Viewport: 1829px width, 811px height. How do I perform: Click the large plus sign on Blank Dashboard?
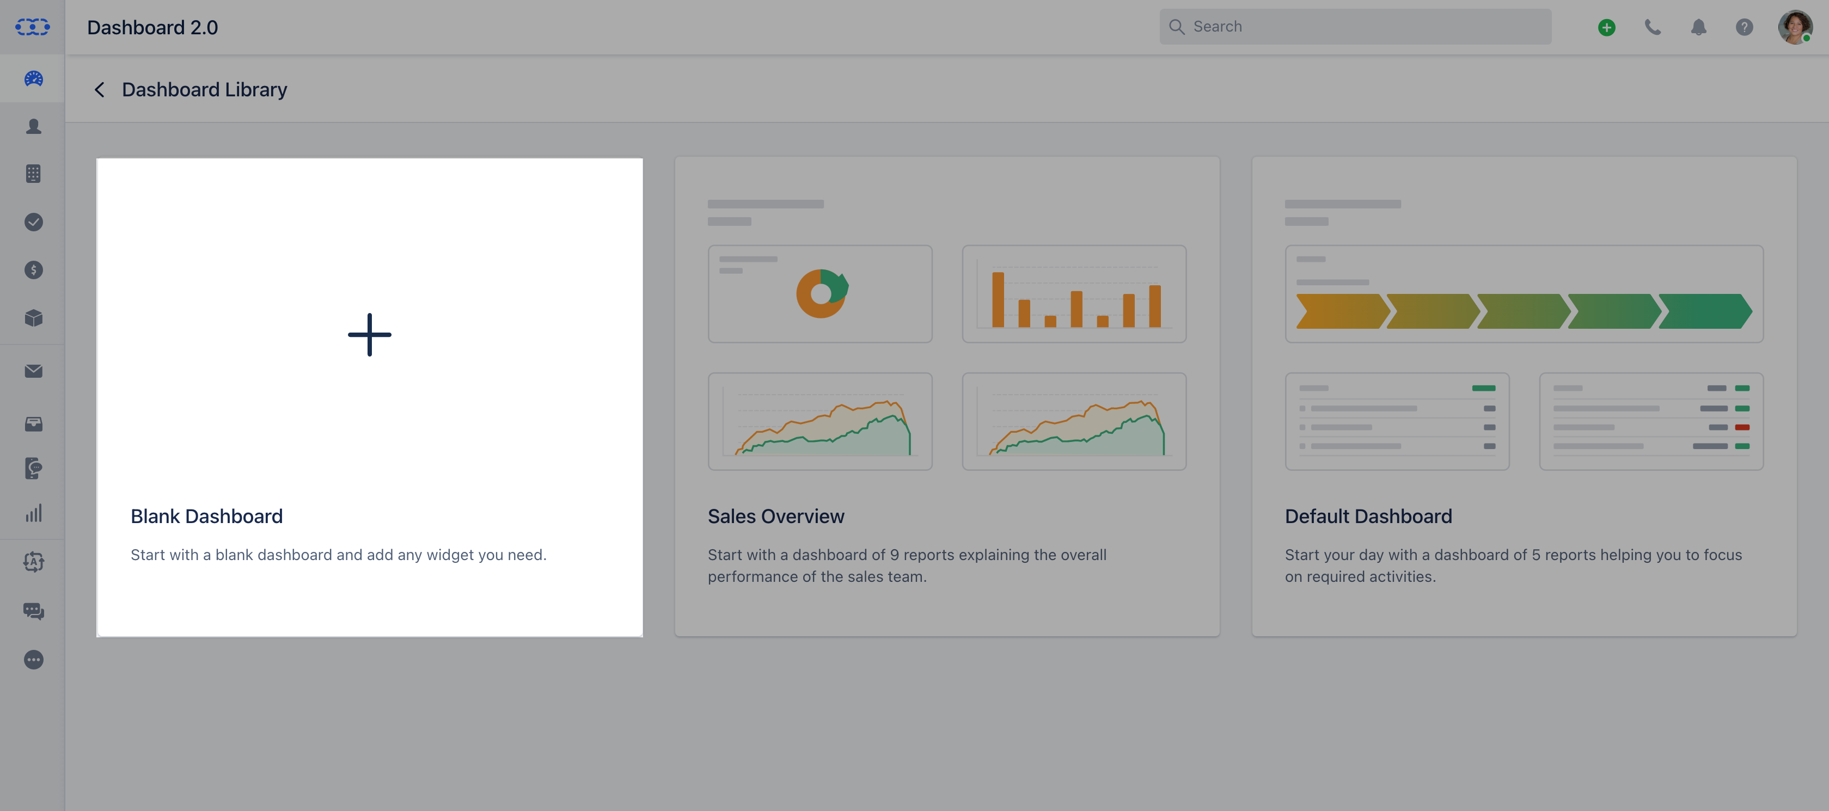[369, 334]
